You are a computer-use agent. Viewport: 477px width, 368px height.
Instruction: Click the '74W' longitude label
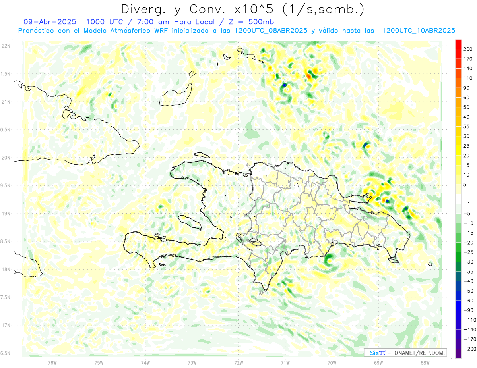coord(145,362)
